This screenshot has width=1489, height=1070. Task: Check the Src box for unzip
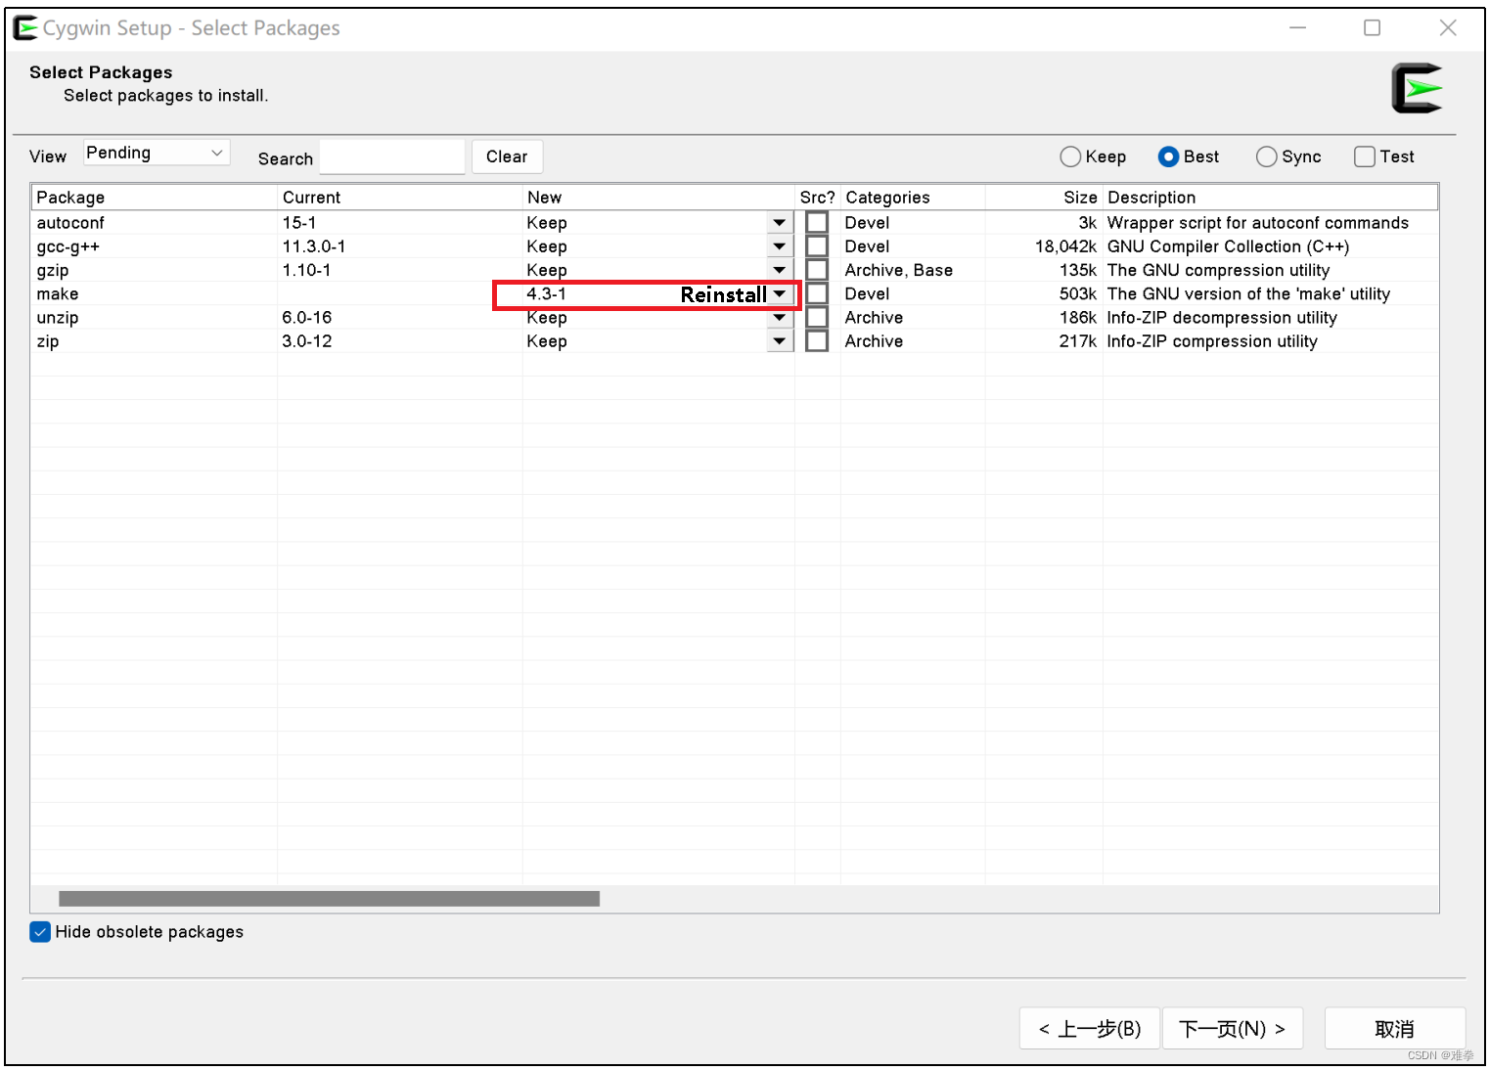(x=817, y=317)
